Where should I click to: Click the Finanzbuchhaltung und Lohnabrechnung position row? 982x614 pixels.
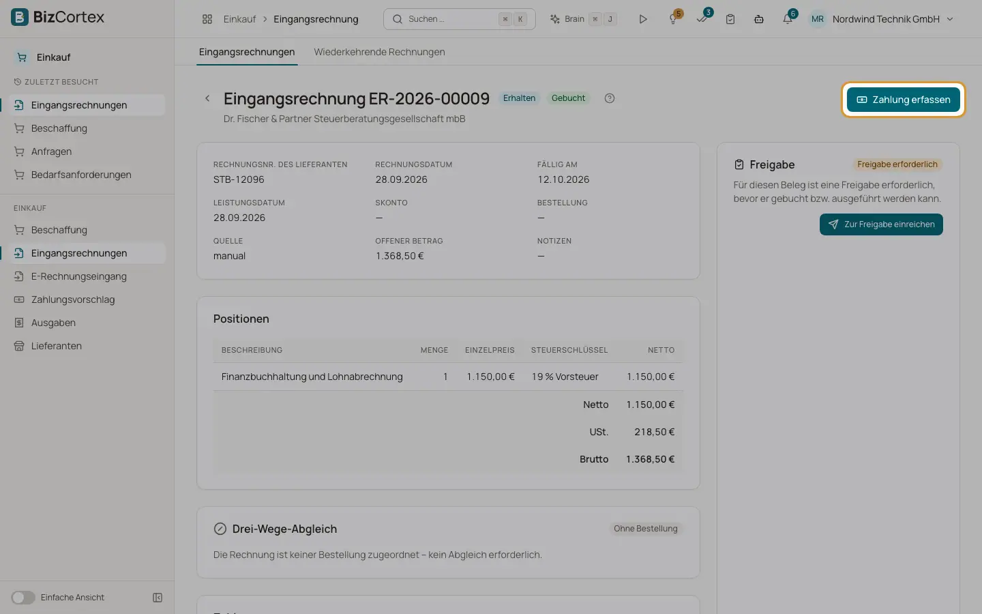click(448, 377)
